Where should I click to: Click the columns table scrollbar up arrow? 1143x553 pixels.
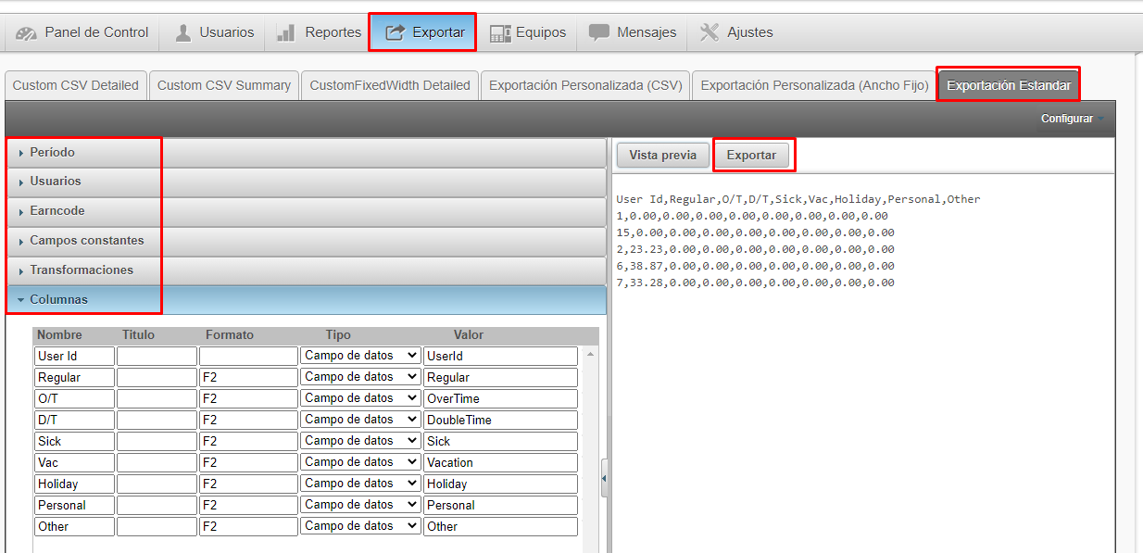click(591, 355)
